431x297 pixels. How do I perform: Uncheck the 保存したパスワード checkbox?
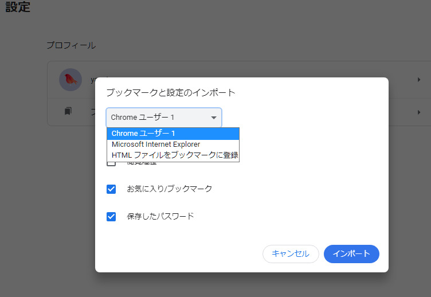coord(111,217)
